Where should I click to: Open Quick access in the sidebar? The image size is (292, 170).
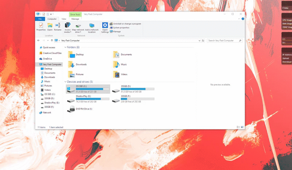(47, 47)
